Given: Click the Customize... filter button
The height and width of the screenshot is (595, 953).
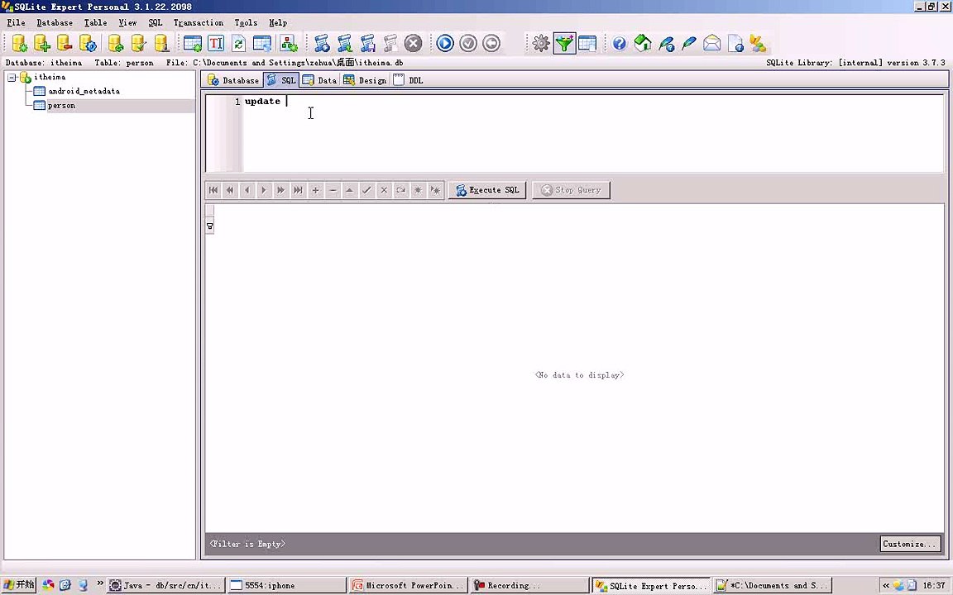Looking at the screenshot, I should click(x=910, y=544).
